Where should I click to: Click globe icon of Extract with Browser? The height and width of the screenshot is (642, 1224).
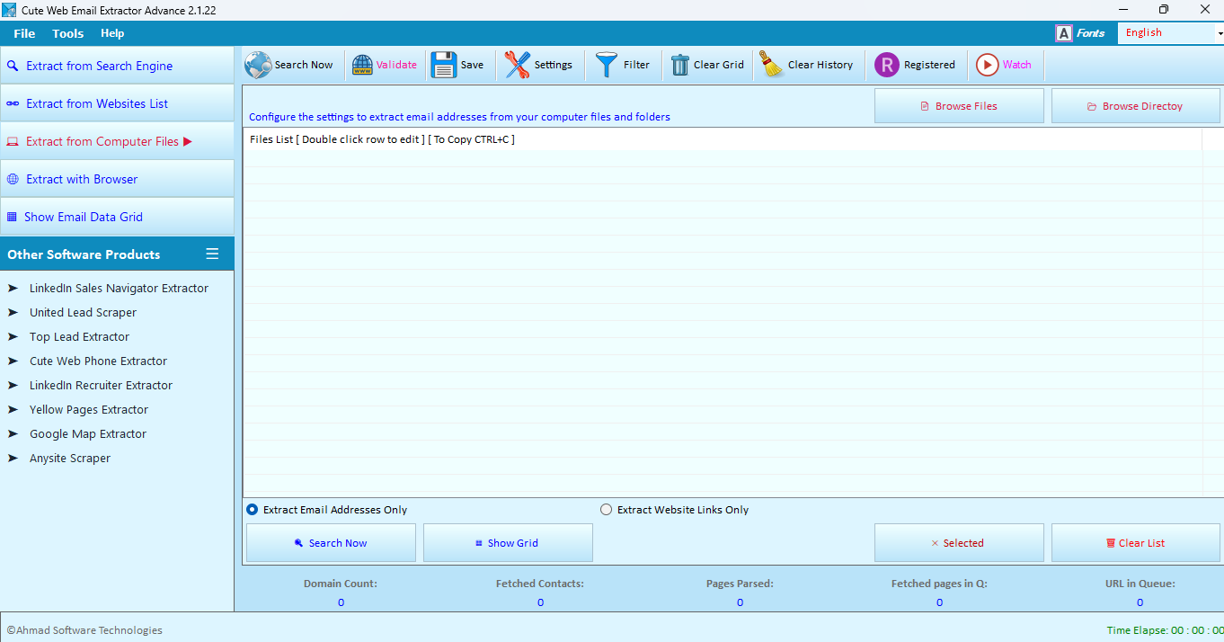coord(13,179)
